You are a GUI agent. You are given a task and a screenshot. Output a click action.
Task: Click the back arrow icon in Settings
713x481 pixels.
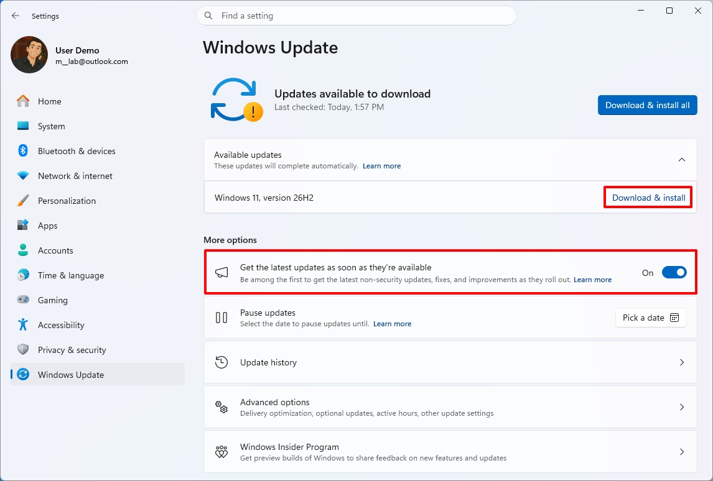coord(16,16)
